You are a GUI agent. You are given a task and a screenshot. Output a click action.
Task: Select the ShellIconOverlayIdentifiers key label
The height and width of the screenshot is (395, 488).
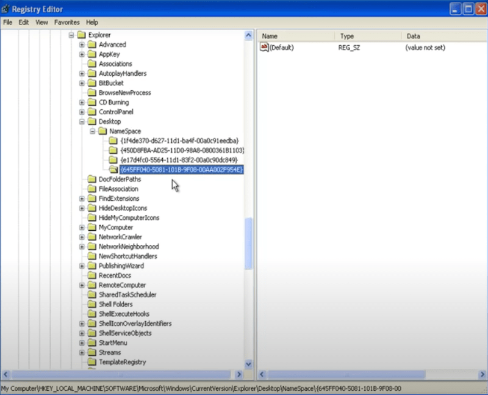click(135, 324)
